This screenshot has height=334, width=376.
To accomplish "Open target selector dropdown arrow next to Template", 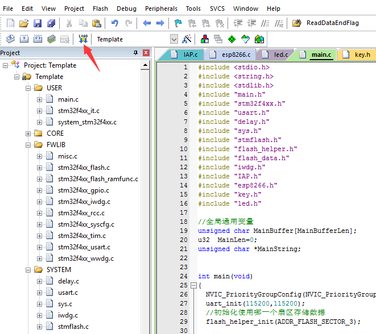I will (x=174, y=39).
